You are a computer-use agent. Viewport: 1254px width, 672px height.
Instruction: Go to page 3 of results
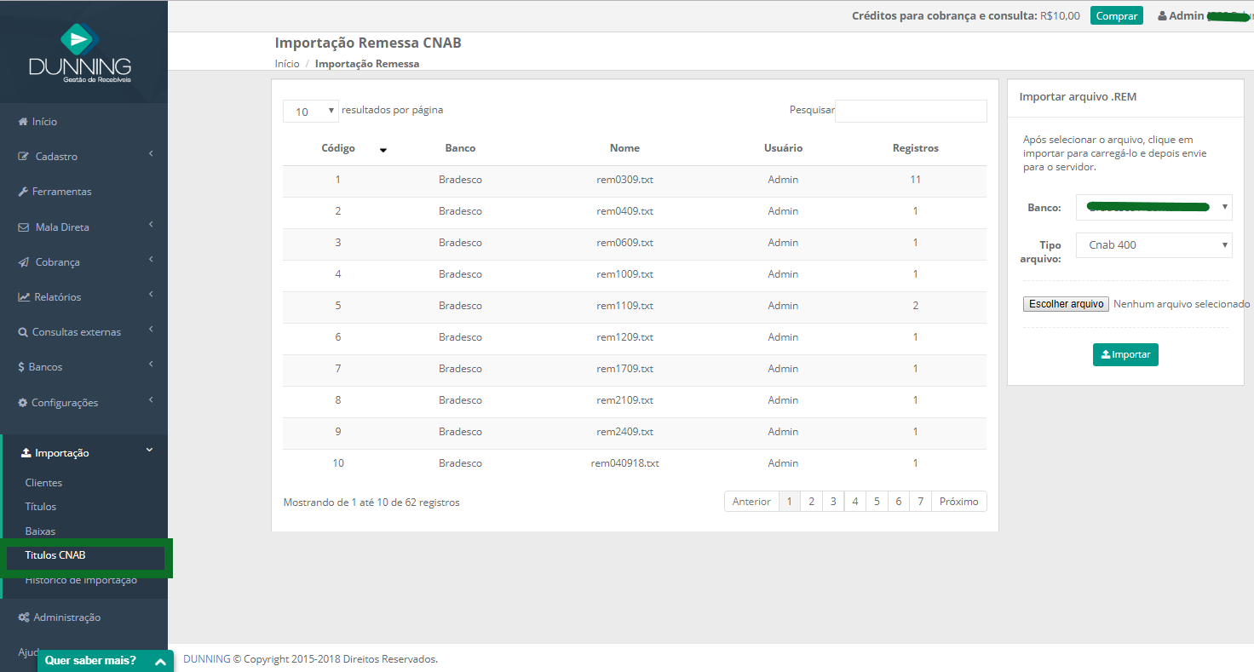coord(833,502)
